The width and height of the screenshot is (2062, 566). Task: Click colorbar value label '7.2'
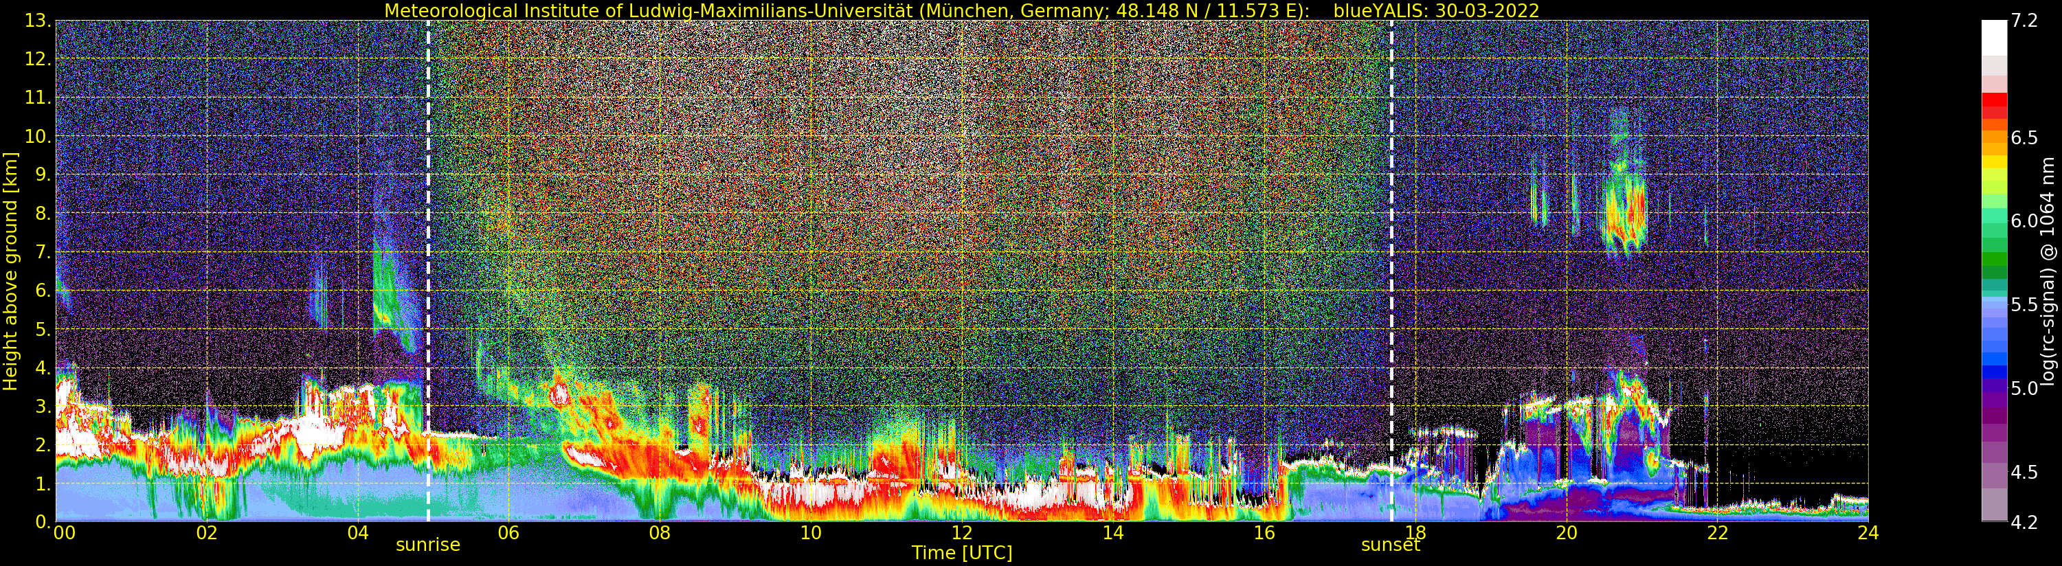(2024, 21)
